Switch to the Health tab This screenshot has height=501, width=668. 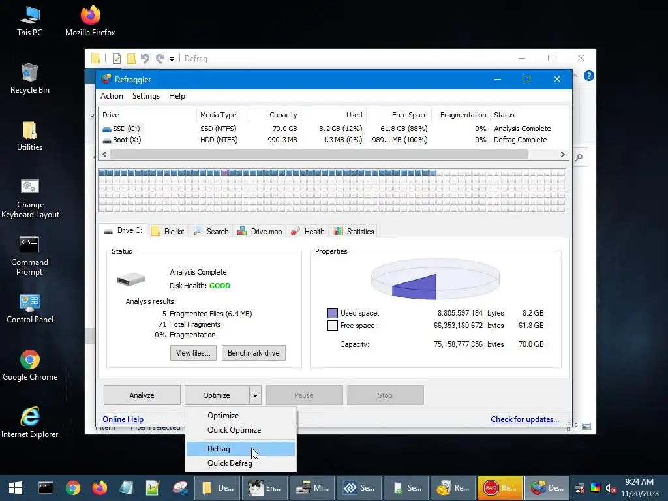308,232
